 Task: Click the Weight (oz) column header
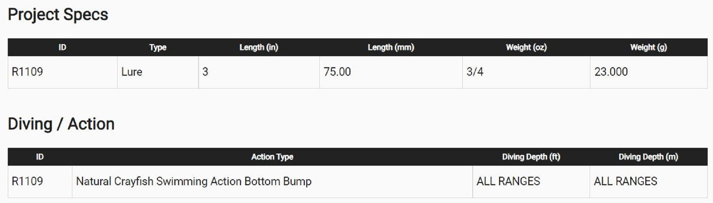[526, 47]
